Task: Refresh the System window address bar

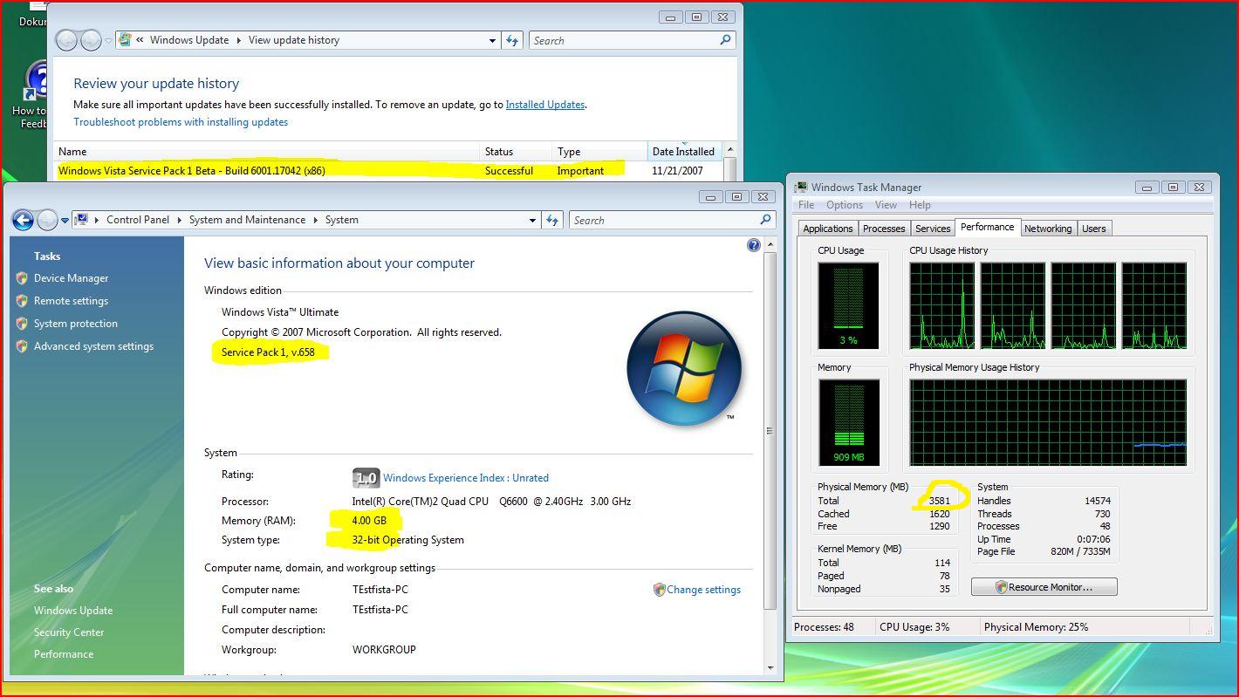Action: (552, 220)
